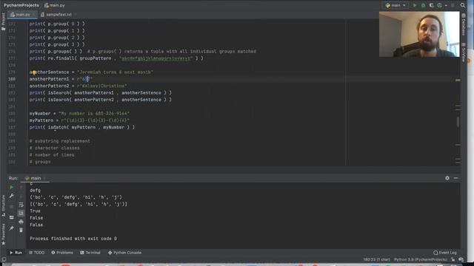Image resolution: width=474 pixels, height=266 pixels.
Task: Restore layout icon in the Run panel sidebar
Action: click(12, 217)
